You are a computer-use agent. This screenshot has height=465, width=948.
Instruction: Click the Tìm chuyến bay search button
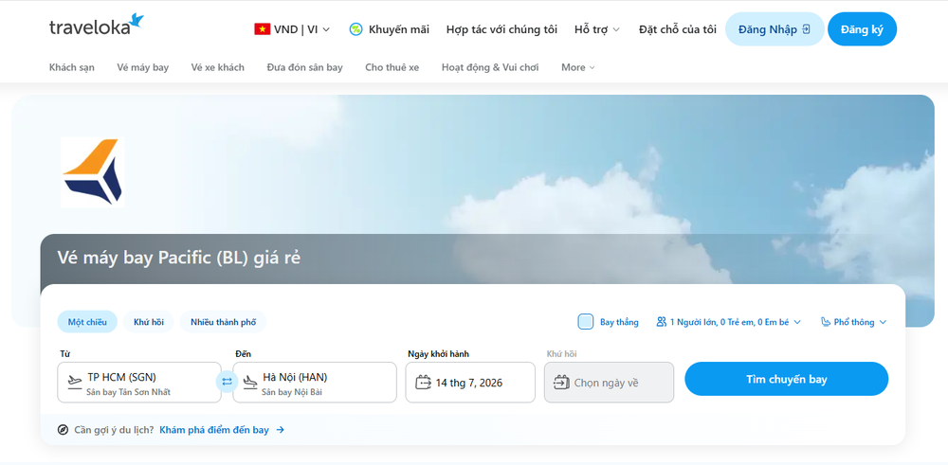(x=787, y=379)
